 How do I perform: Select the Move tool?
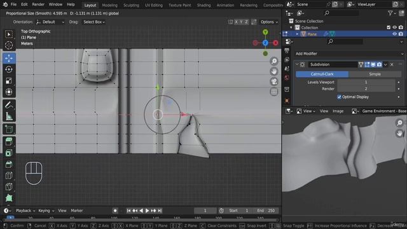(x=9, y=58)
